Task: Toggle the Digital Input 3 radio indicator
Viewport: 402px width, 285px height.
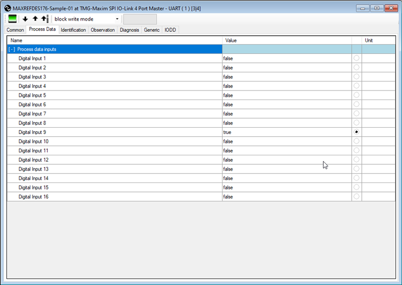Action: click(356, 77)
